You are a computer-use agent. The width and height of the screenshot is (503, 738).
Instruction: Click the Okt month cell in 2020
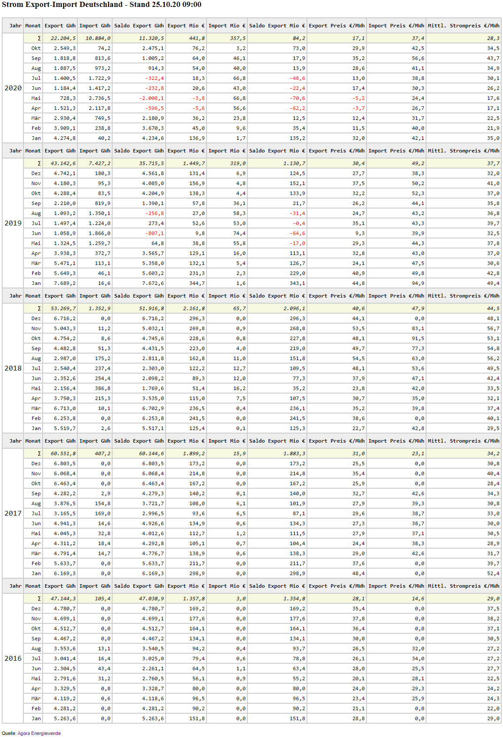pos(36,48)
